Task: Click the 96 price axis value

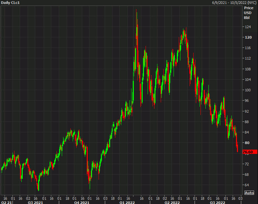Action: pos(247,101)
